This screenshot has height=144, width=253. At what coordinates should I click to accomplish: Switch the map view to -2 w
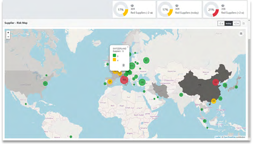pyautogui.click(x=221, y=23)
